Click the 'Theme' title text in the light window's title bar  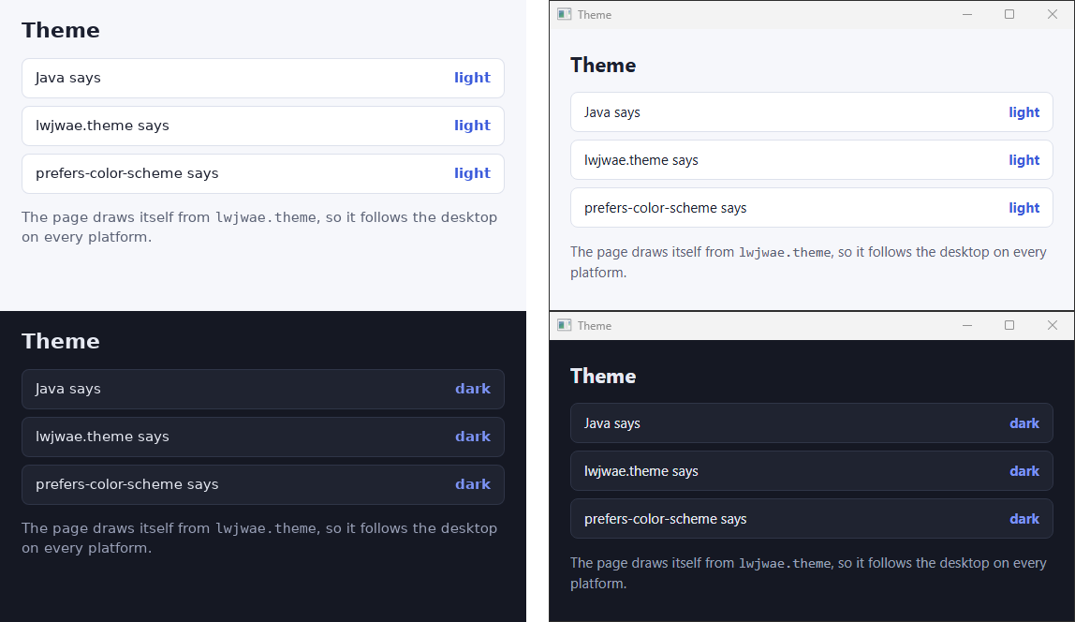pyautogui.click(x=595, y=15)
